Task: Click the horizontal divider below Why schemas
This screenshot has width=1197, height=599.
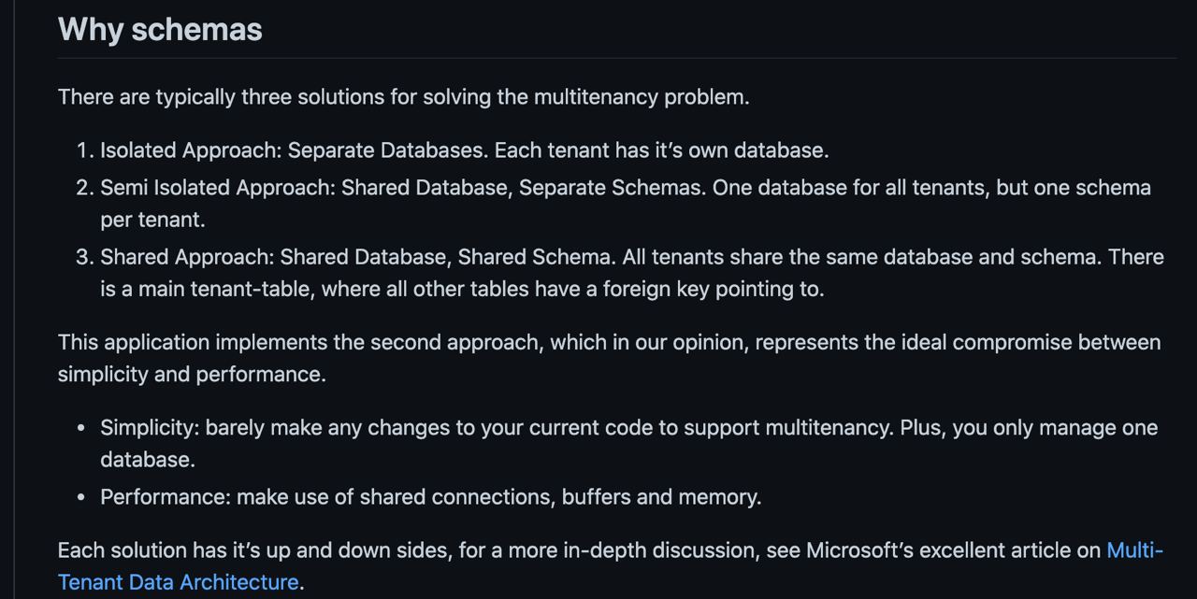Action: [x=617, y=58]
